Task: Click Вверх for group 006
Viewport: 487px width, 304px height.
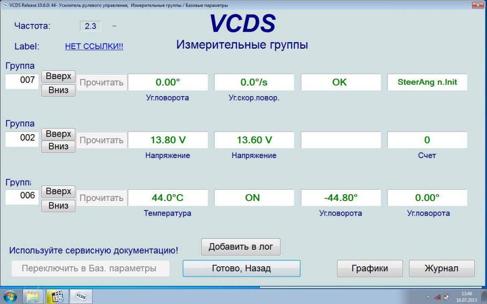Action: click(58, 191)
